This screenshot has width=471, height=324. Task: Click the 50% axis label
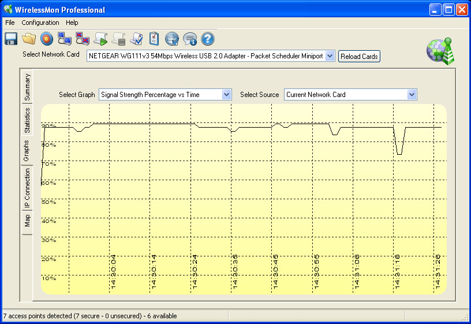tap(48, 202)
